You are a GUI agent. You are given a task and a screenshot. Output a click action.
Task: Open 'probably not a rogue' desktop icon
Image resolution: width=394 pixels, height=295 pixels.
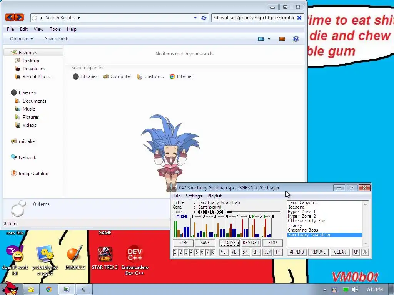click(x=45, y=260)
